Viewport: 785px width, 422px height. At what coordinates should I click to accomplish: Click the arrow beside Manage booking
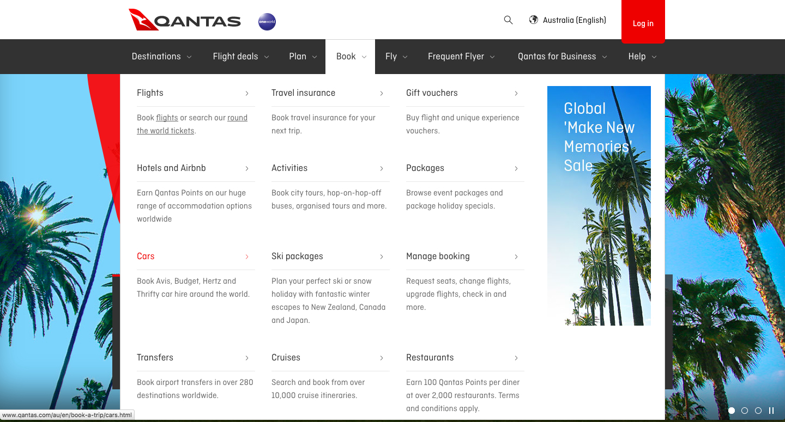click(x=516, y=256)
